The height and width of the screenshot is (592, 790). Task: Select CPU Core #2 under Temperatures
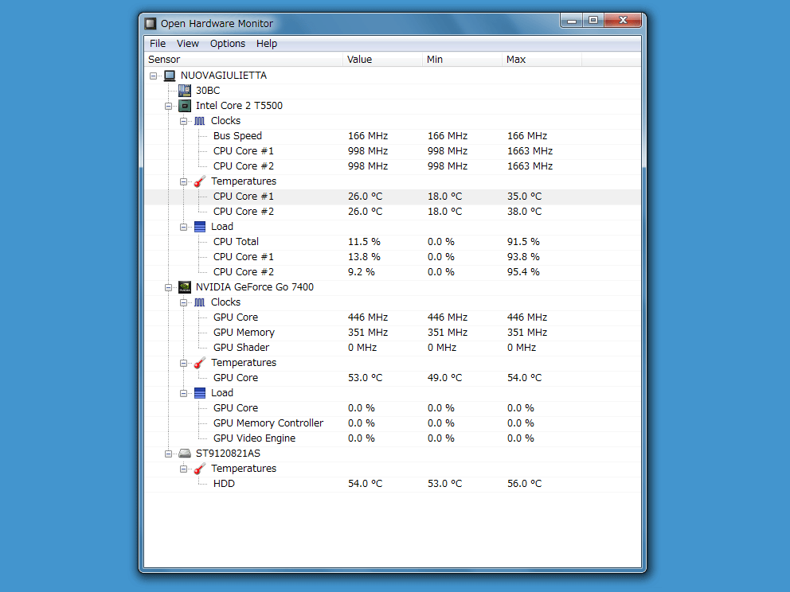click(x=393, y=212)
